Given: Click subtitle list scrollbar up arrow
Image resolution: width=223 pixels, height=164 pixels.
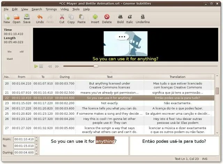Looking at the screenshot, I should click(217, 76).
